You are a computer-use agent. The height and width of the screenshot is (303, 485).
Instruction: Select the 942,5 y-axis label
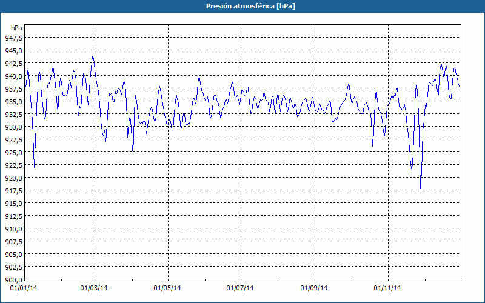tap(13, 63)
